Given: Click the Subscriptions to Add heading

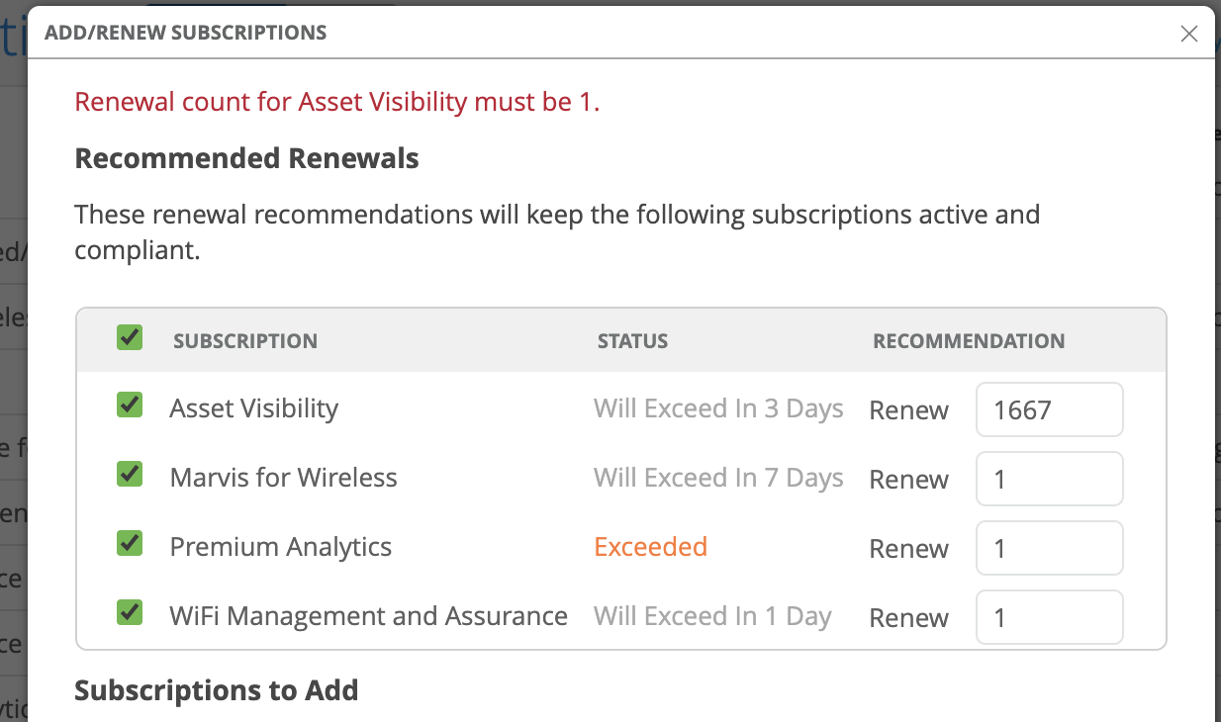Looking at the screenshot, I should point(217,689).
